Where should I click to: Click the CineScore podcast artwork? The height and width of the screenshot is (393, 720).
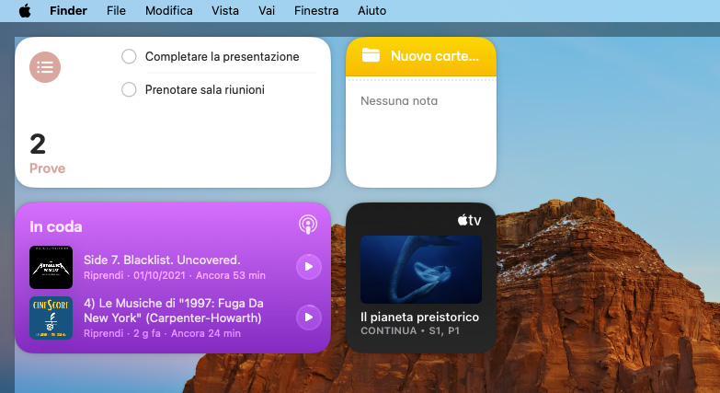(51, 318)
